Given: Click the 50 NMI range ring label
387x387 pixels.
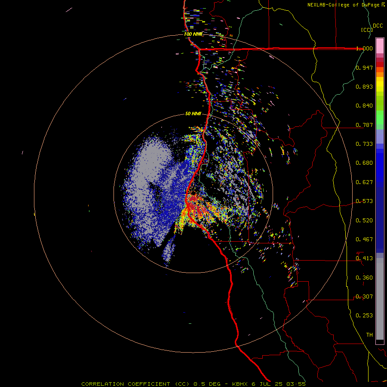Looking at the screenshot, I should pos(193,114).
